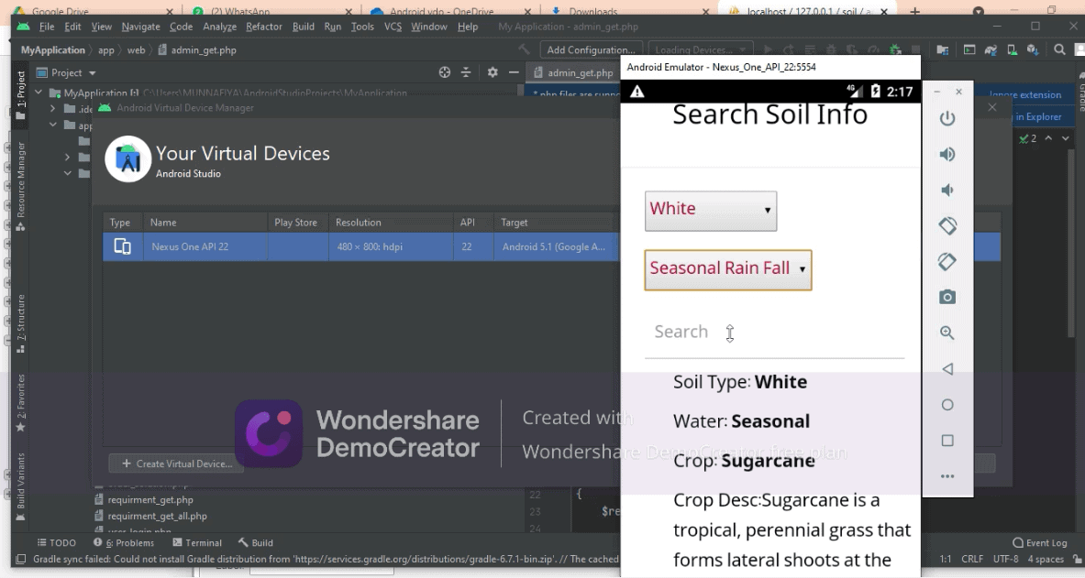1085x578 pixels.
Task: Open the Refactor menu
Action: tap(265, 27)
